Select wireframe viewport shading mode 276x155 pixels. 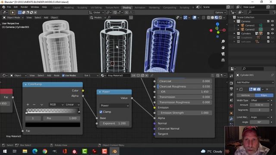click(x=209, y=18)
